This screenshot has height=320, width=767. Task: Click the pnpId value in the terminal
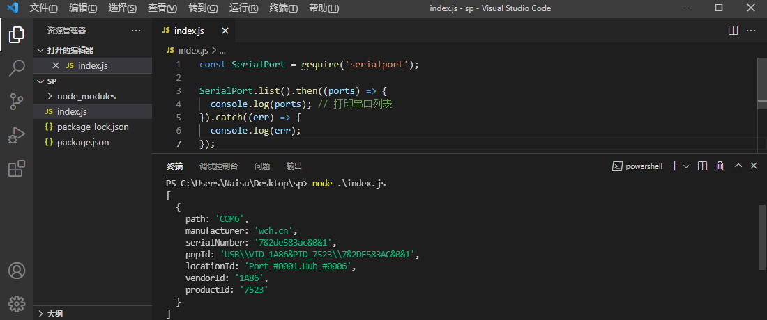pyautogui.click(x=318, y=254)
